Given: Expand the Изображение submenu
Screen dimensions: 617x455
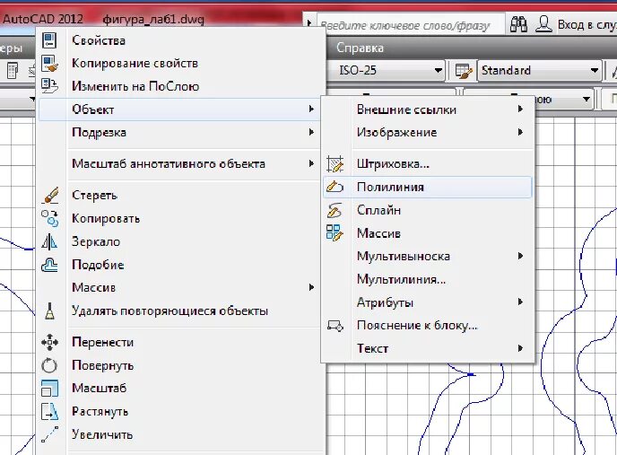Looking at the screenshot, I should tap(520, 132).
